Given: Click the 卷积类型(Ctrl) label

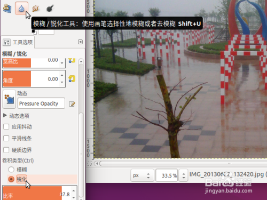Looking at the screenshot, I should click(x=18, y=161).
